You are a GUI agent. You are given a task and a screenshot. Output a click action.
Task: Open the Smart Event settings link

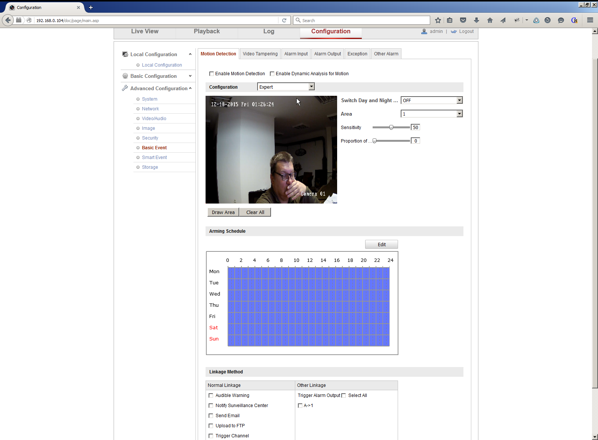click(x=154, y=158)
